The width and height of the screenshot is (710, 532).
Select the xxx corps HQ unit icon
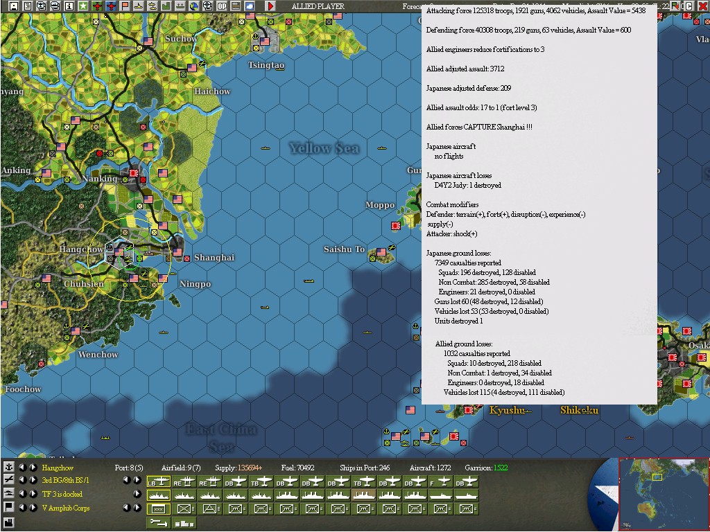coord(159,509)
